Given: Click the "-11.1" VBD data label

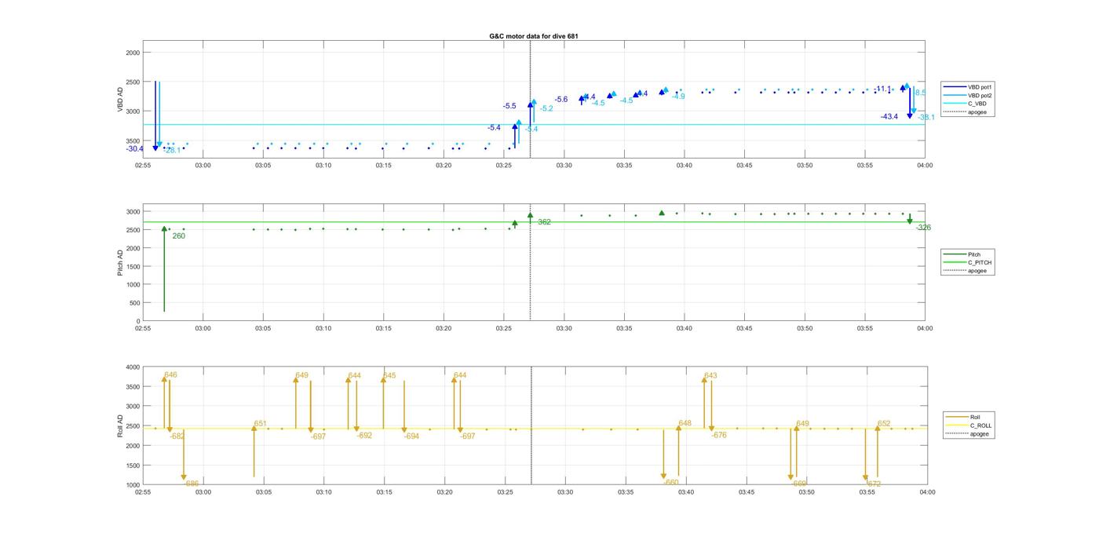Looking at the screenshot, I should click(882, 89).
